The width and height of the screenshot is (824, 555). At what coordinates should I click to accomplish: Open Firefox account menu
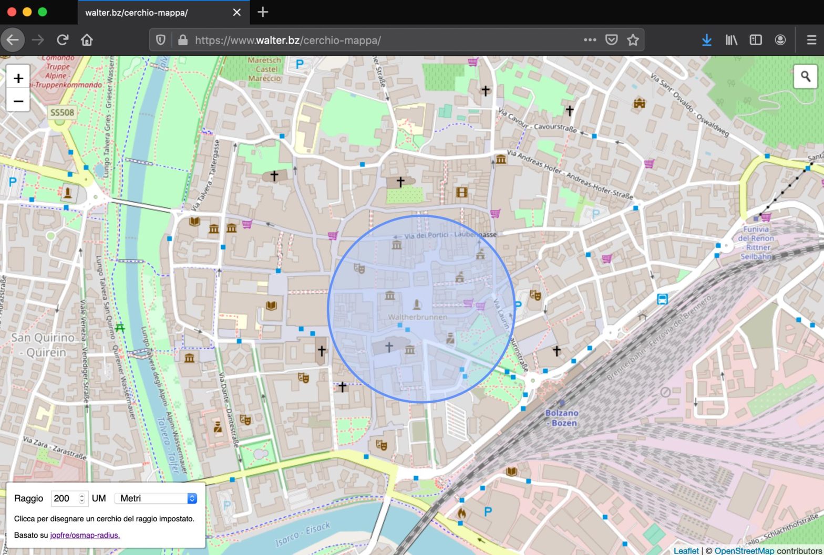point(780,40)
